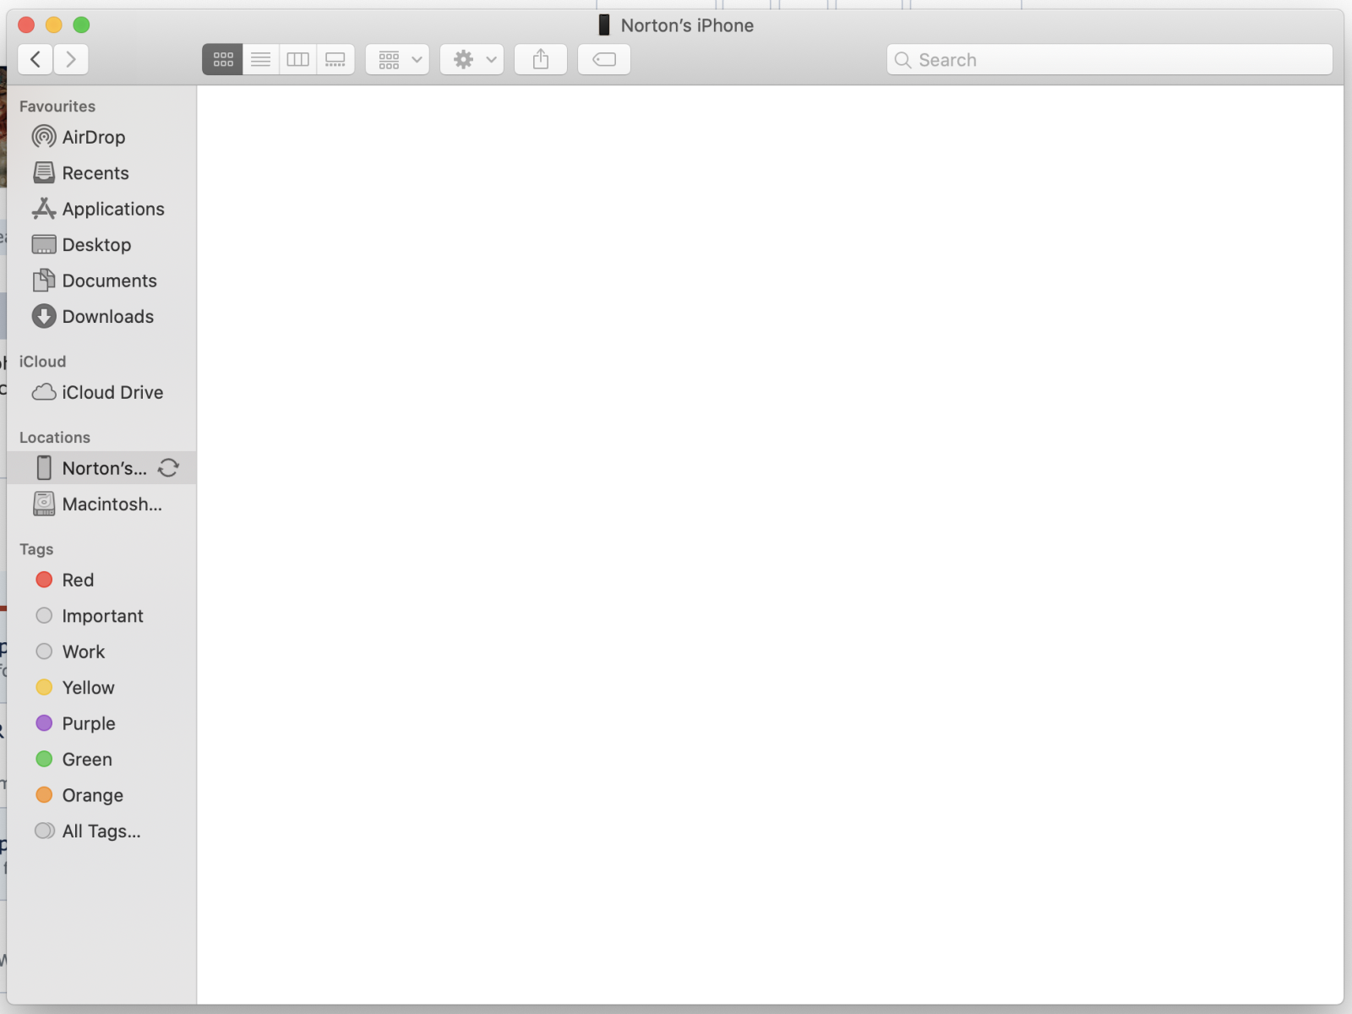Go back with the left chevron button

(x=35, y=59)
